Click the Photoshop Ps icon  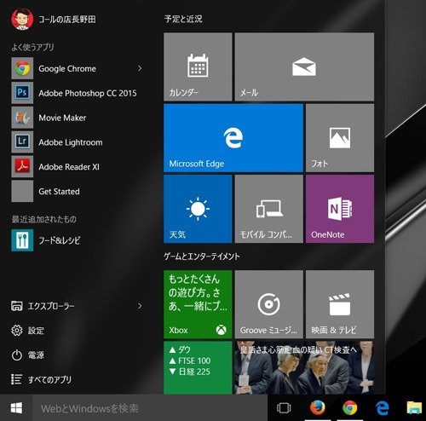click(22, 93)
